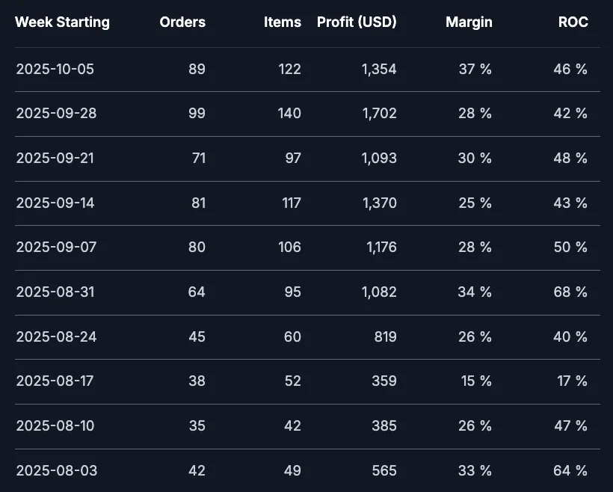Sort by the Orders column header
The image size is (613, 492).
tap(182, 22)
